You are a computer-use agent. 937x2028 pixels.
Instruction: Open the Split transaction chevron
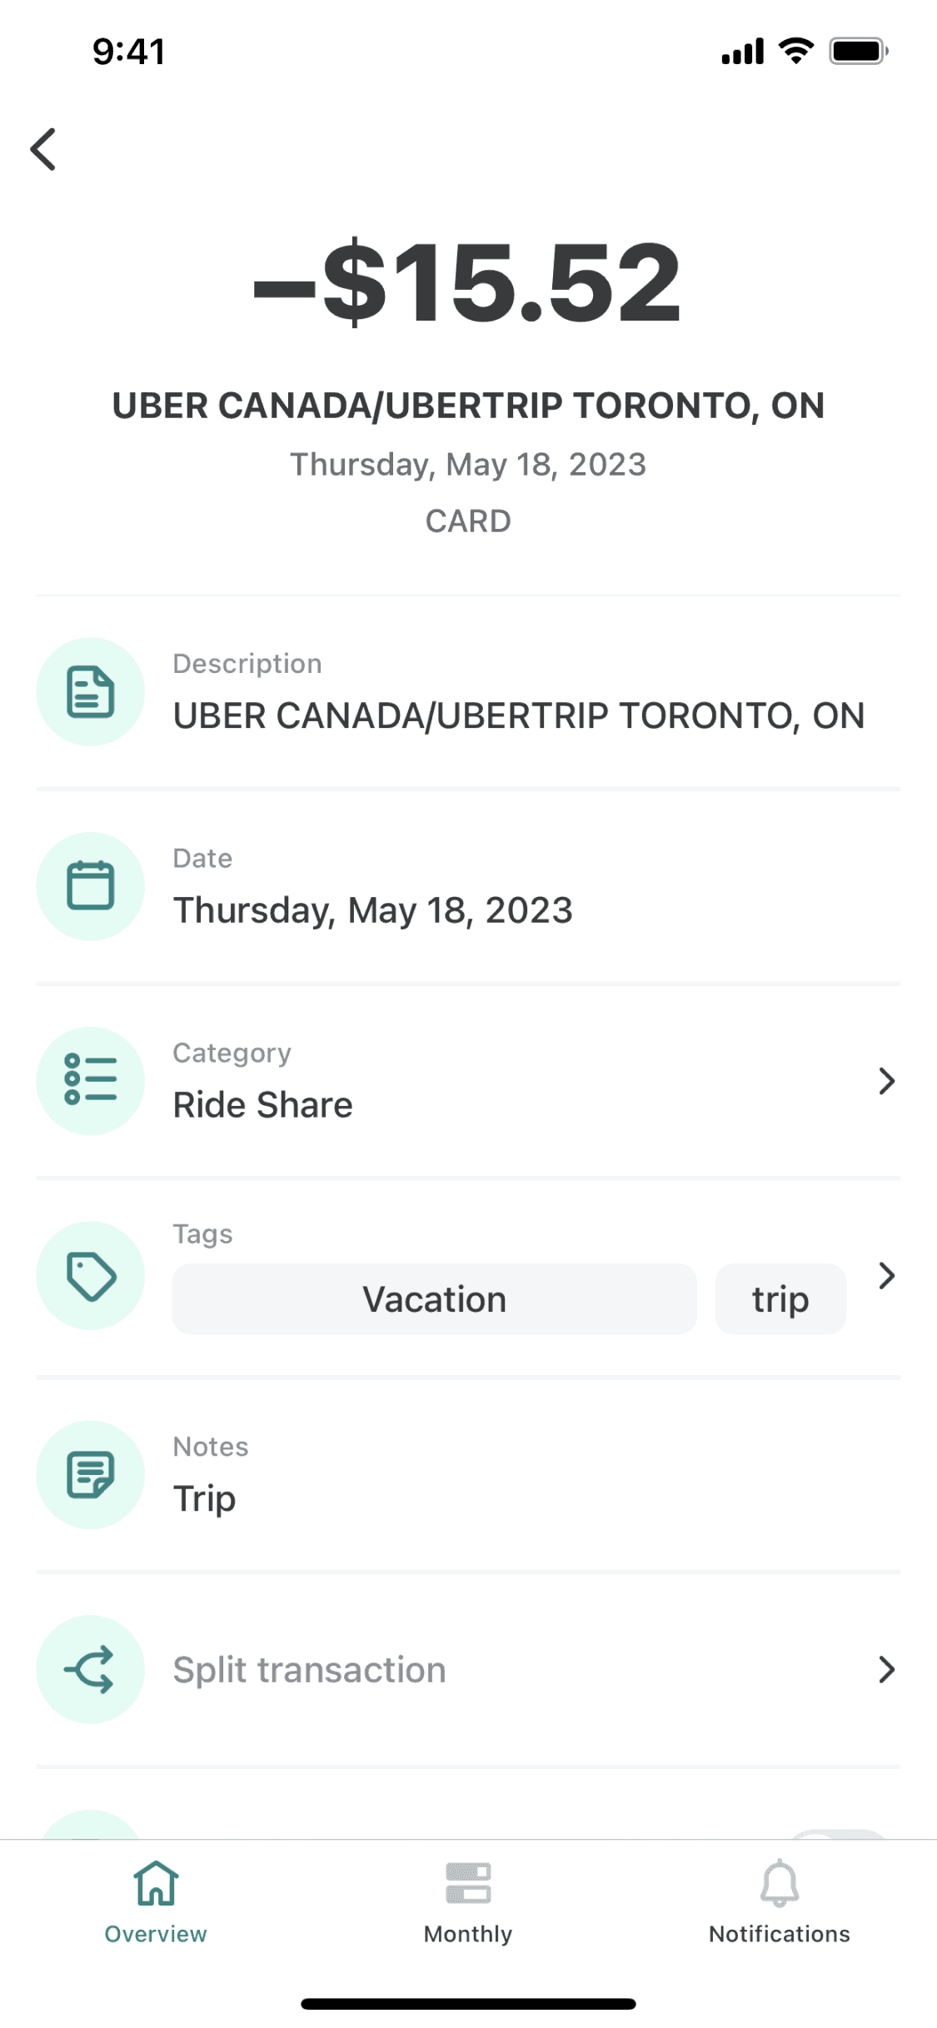pyautogui.click(x=886, y=1669)
